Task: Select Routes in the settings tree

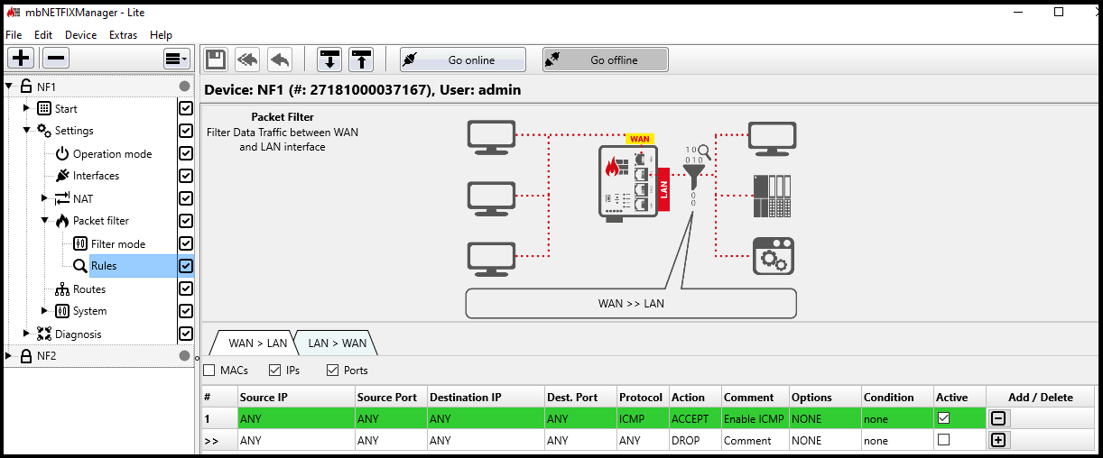Action: click(x=89, y=289)
